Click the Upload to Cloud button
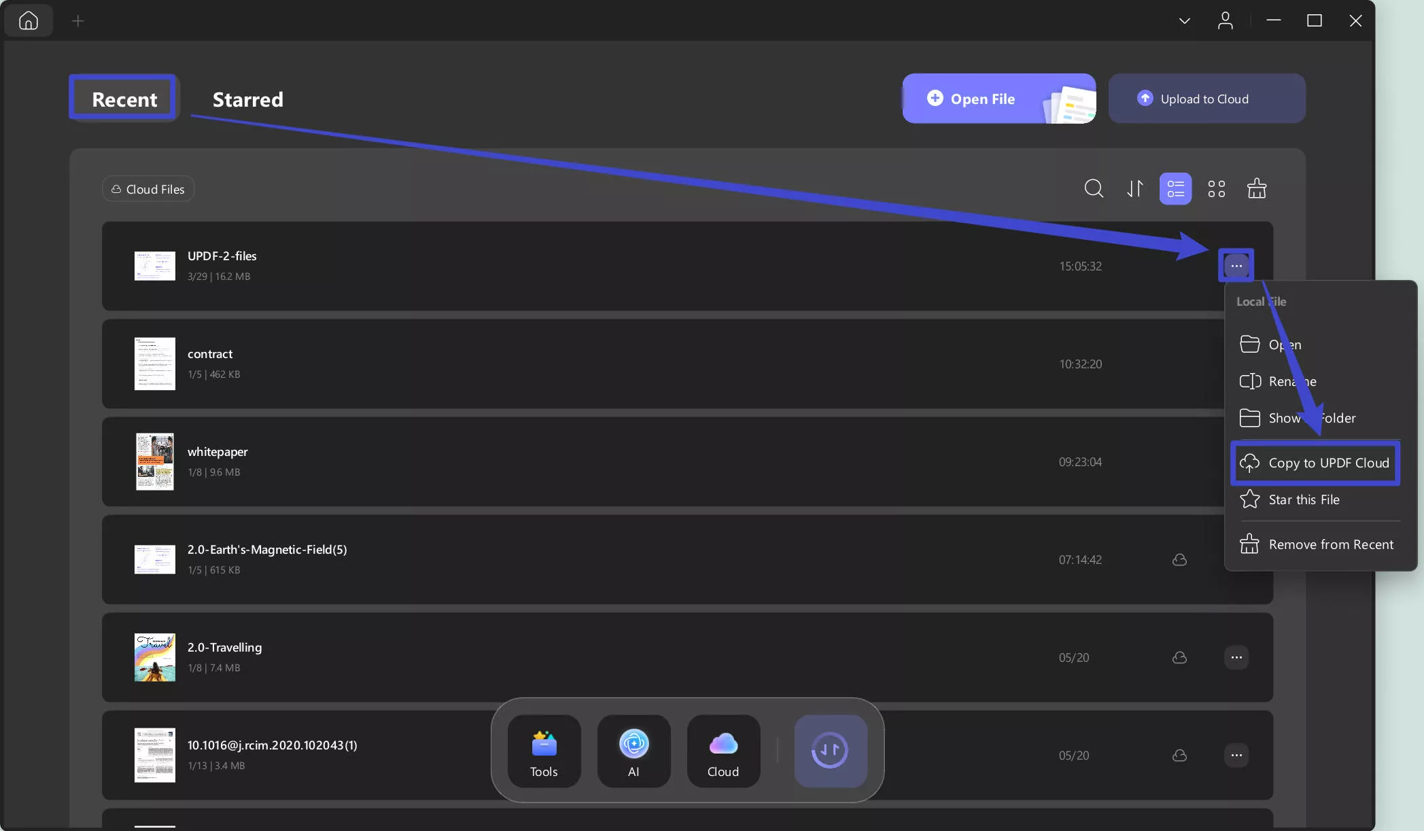The height and width of the screenshot is (831, 1424). (x=1206, y=99)
